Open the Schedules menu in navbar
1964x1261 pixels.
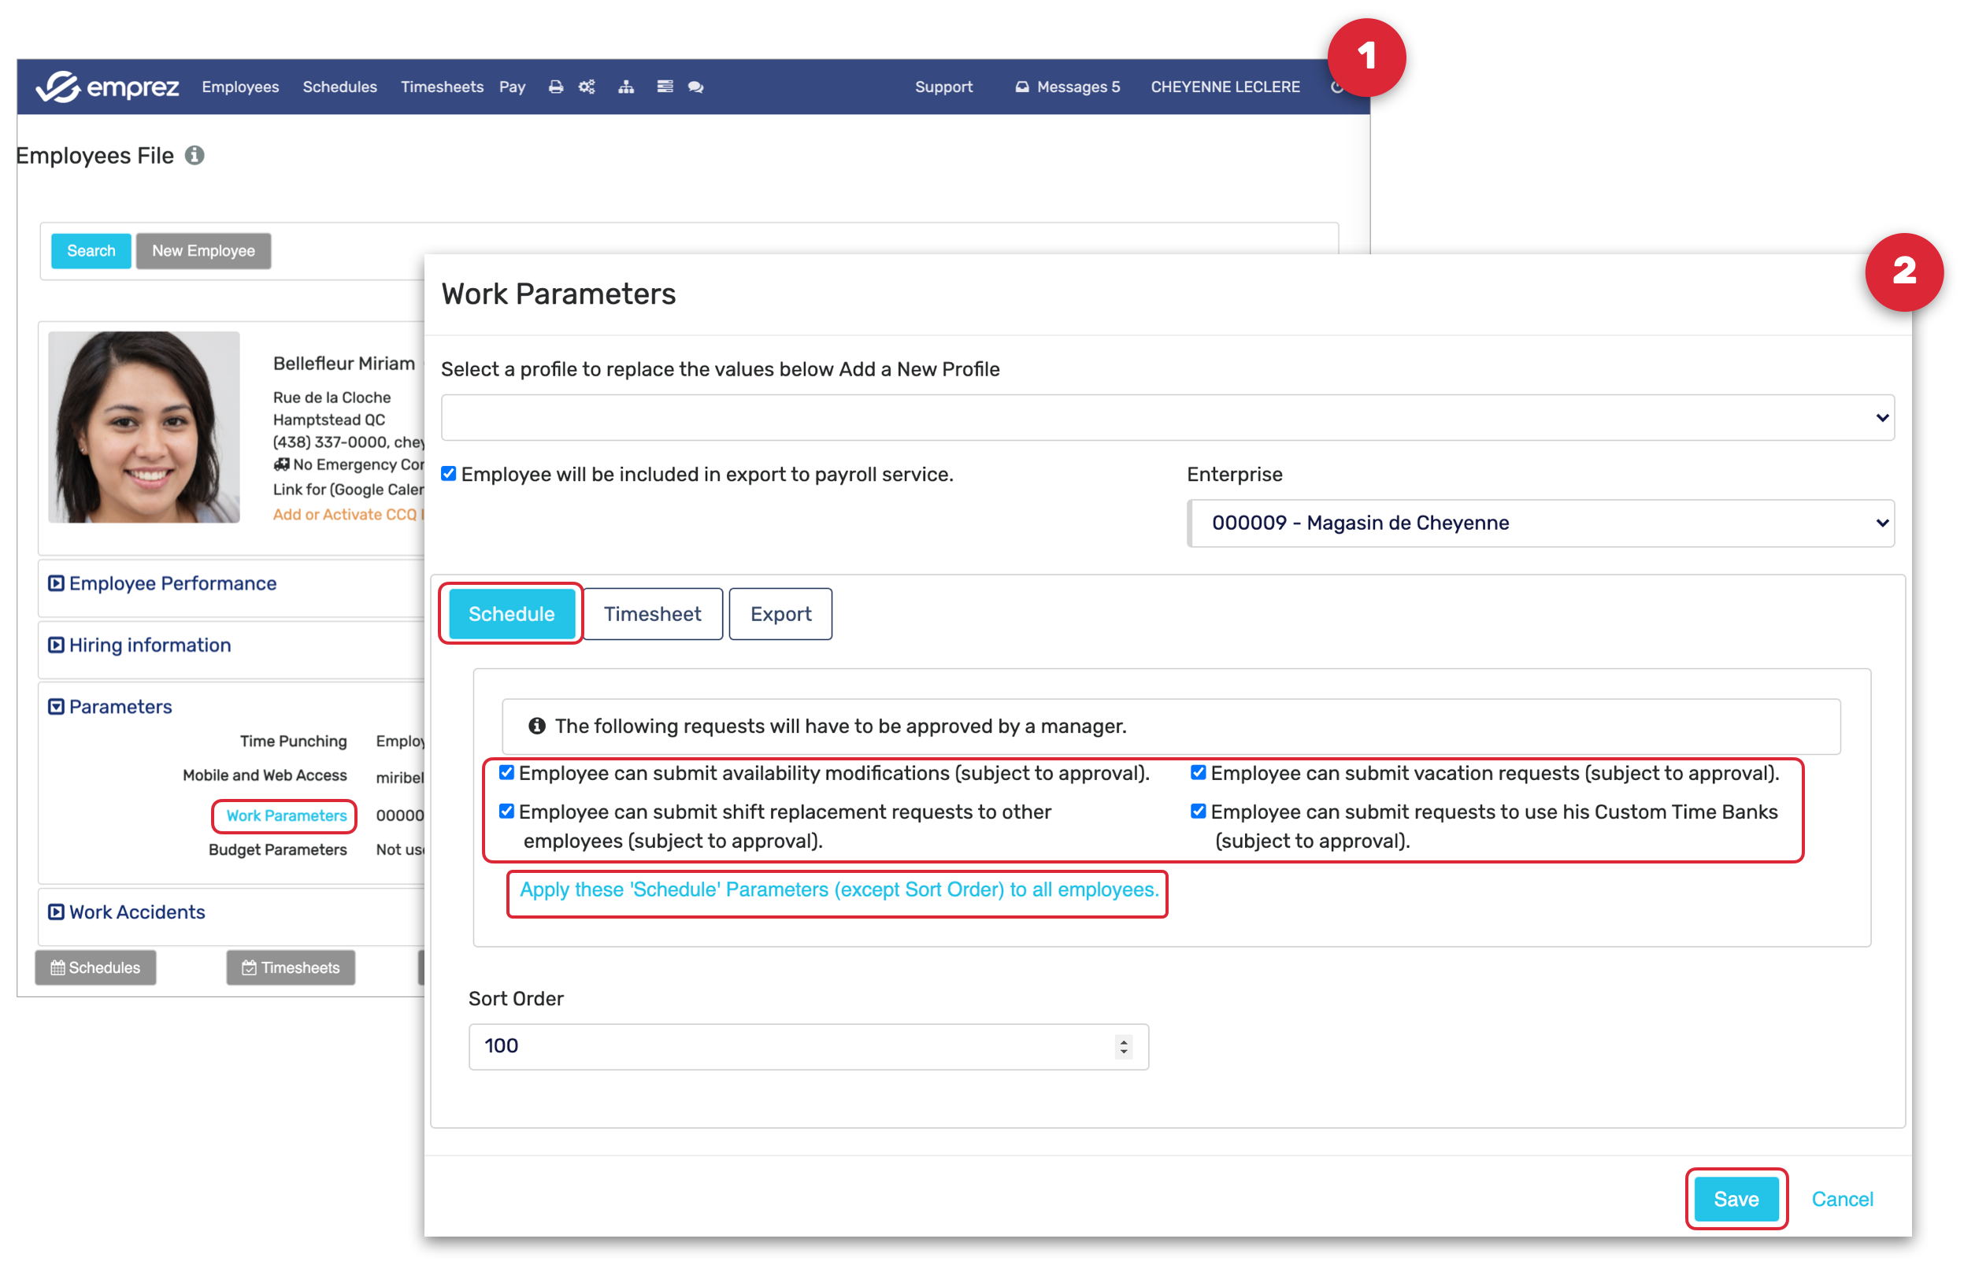(x=340, y=87)
